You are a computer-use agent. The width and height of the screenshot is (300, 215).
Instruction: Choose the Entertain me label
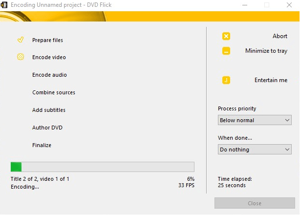pos(271,80)
